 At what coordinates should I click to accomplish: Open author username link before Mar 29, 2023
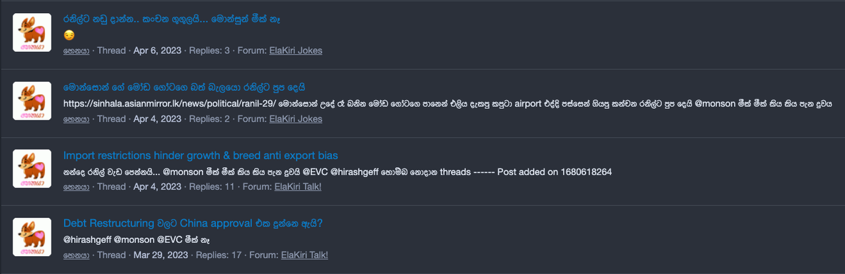coord(76,255)
